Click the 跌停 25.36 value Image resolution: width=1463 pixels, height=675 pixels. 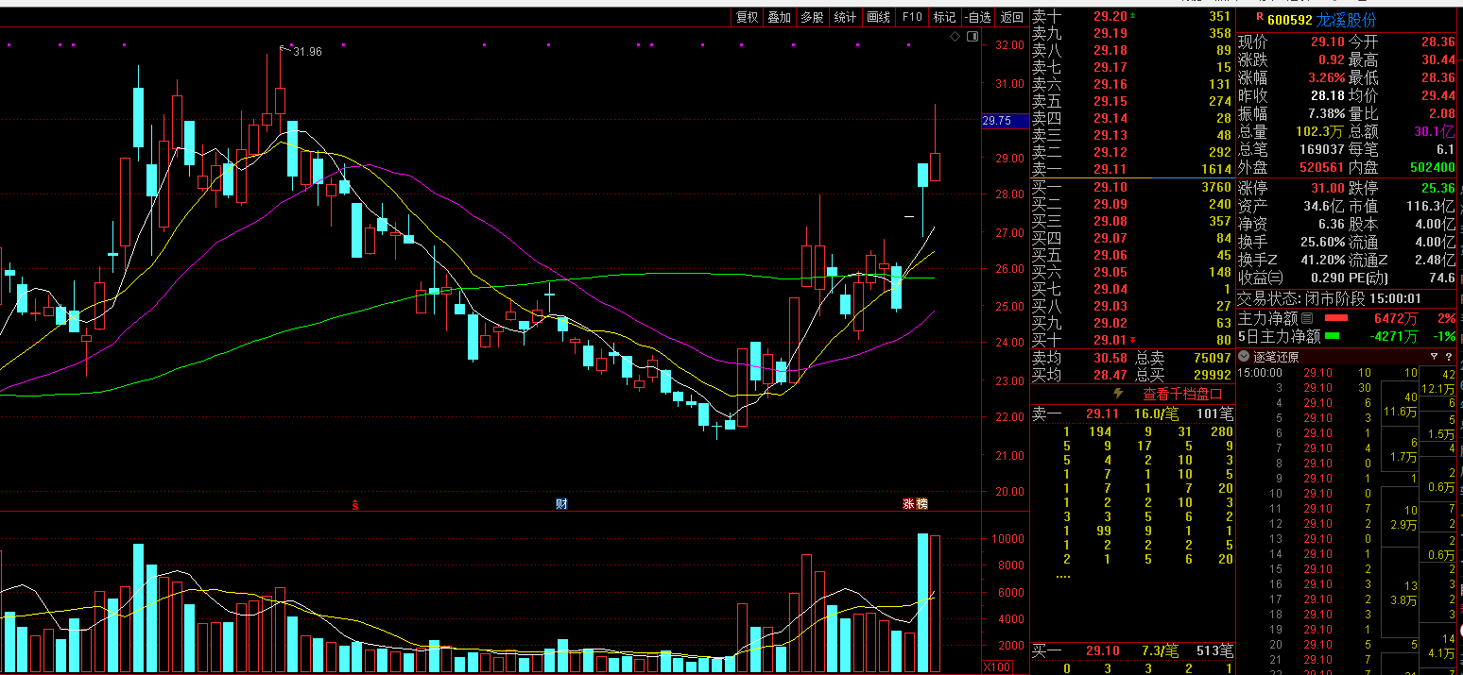coord(1438,188)
